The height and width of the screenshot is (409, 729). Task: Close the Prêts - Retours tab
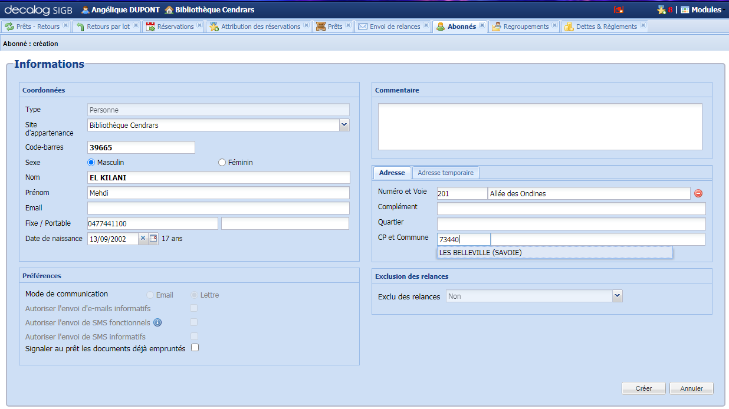pyautogui.click(x=65, y=26)
